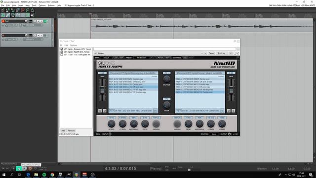Select 4x12 V30 SM57 Center in left IR list

133,79
